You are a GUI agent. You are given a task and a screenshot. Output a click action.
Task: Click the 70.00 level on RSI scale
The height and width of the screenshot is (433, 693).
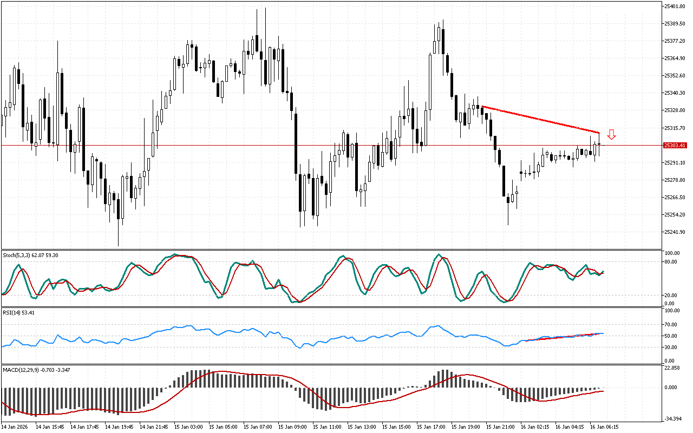click(672, 325)
